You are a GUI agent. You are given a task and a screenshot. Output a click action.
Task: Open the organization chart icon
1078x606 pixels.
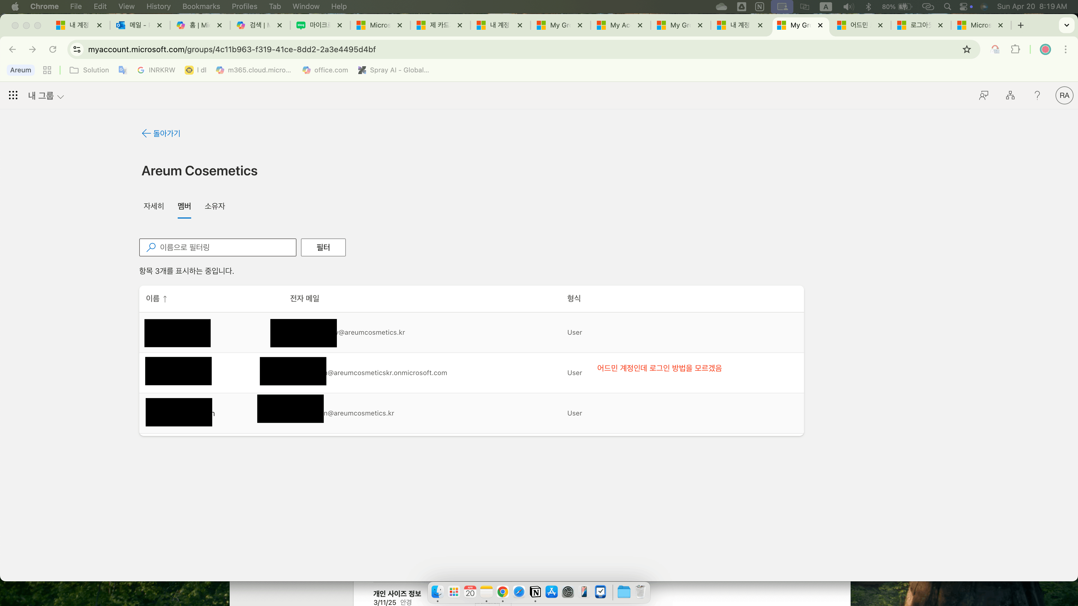(x=1010, y=96)
